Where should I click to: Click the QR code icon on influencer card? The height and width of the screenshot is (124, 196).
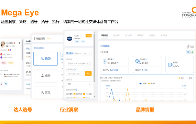click(19, 43)
